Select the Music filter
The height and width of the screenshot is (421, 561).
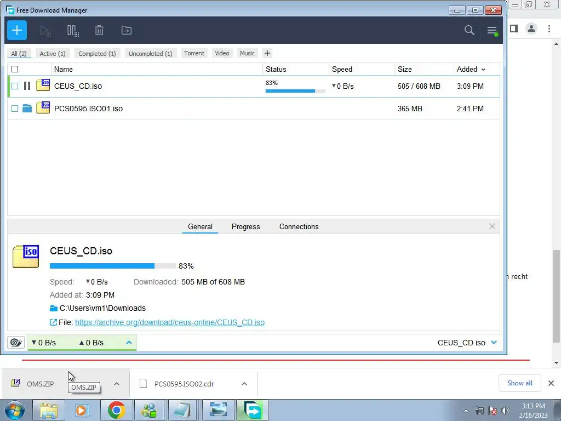pos(247,53)
